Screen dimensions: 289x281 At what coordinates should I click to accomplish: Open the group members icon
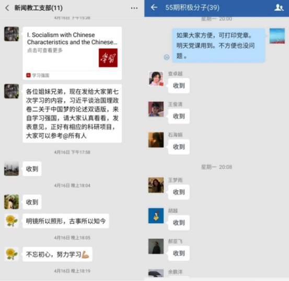279,7
